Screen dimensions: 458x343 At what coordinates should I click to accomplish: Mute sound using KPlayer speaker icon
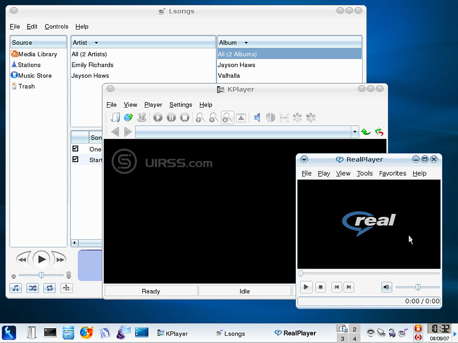pyautogui.click(x=257, y=118)
